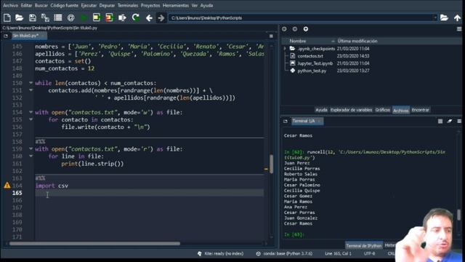The height and width of the screenshot is (262, 465).
Task: Select Terminal de IPython bottom tab
Action: pos(364,246)
